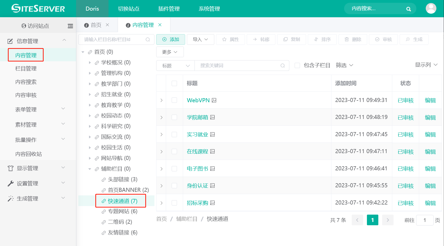Check the box for the 学院邮箱 row
This screenshot has width=444, height=246.
(174, 117)
